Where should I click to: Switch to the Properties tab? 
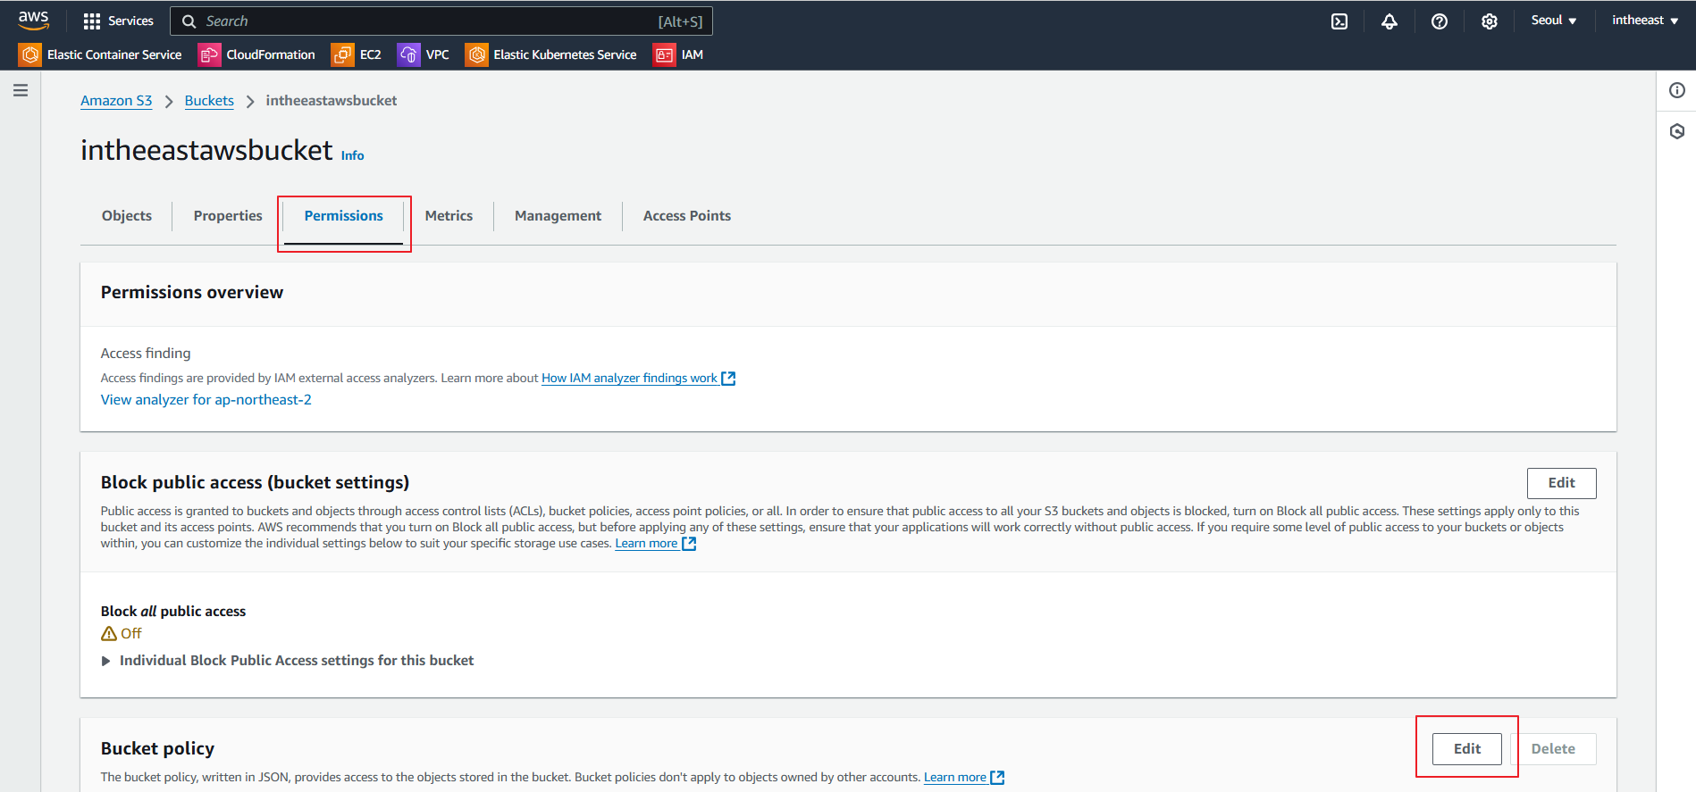[x=228, y=216]
